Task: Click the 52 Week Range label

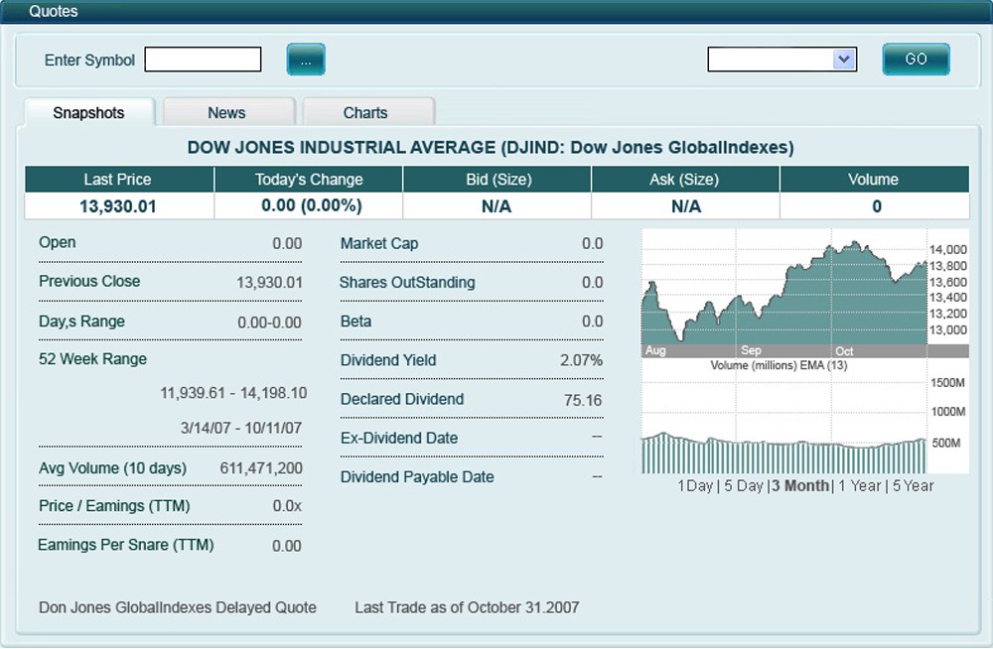Action: [x=92, y=359]
